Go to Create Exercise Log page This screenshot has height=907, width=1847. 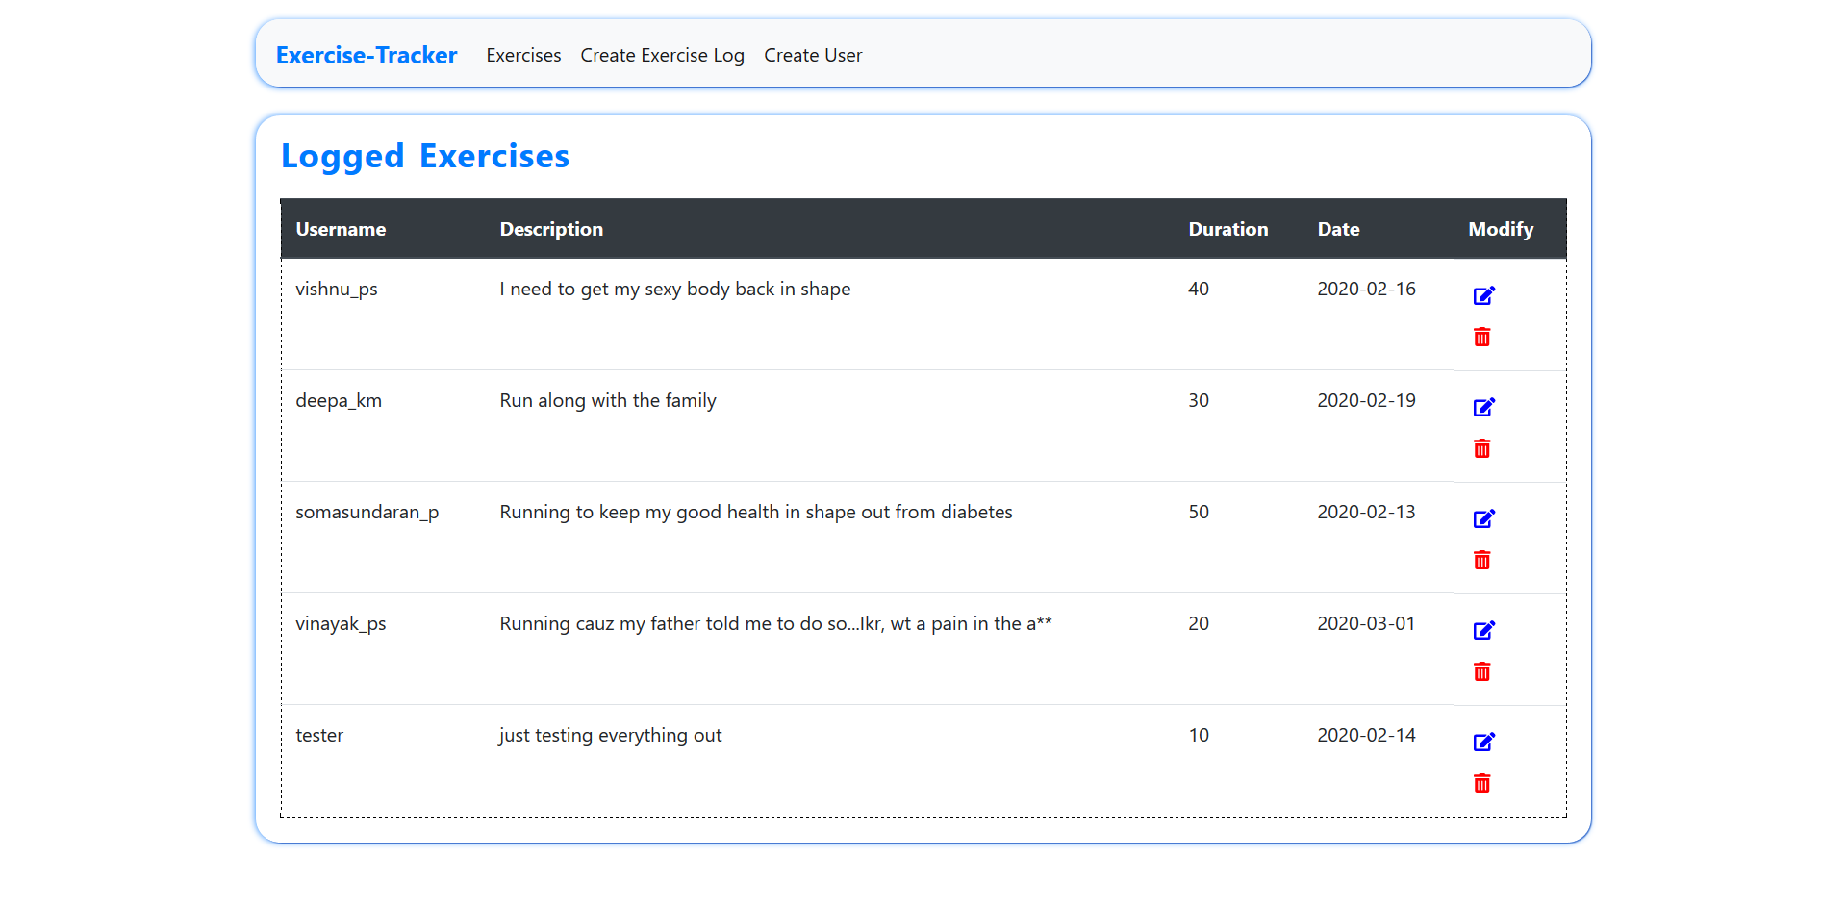click(662, 55)
